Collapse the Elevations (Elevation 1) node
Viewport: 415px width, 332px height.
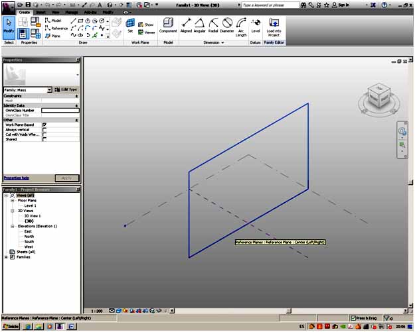tap(12, 226)
